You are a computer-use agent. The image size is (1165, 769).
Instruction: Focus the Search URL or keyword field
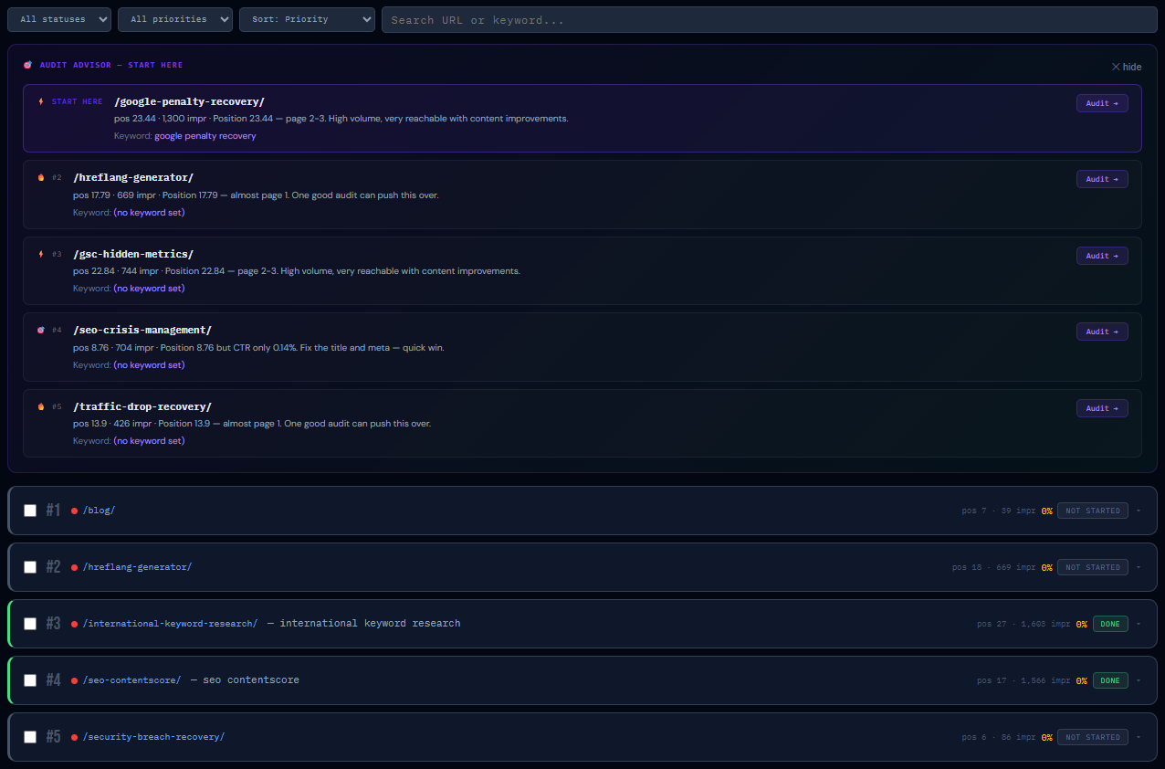[x=767, y=19]
